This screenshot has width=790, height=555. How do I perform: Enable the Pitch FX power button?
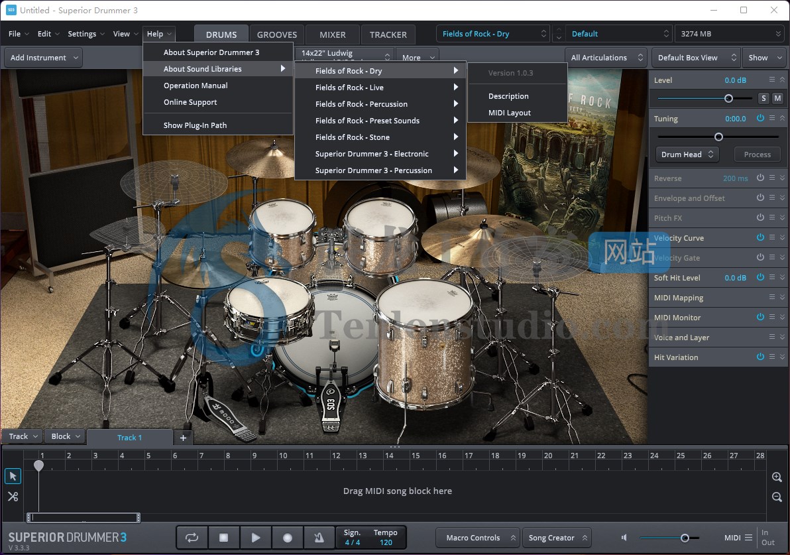760,217
